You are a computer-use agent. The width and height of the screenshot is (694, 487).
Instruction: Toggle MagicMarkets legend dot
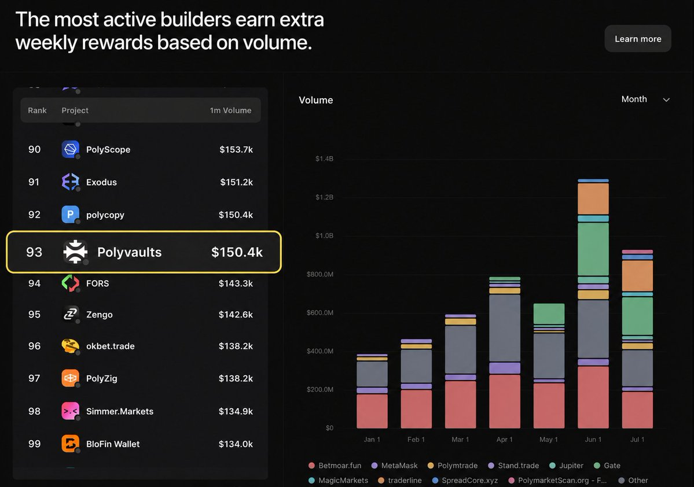311,481
